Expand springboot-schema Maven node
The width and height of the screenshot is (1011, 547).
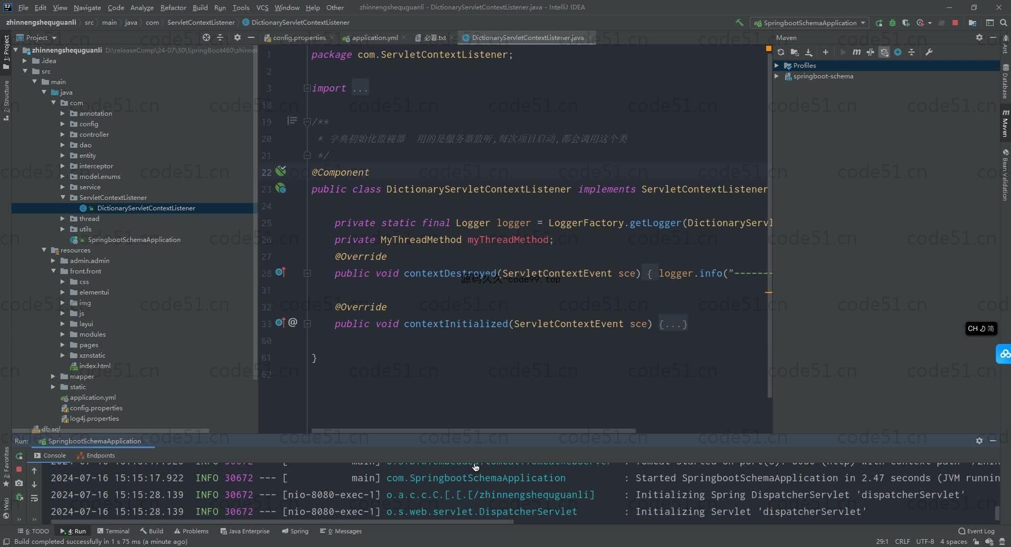pos(777,76)
